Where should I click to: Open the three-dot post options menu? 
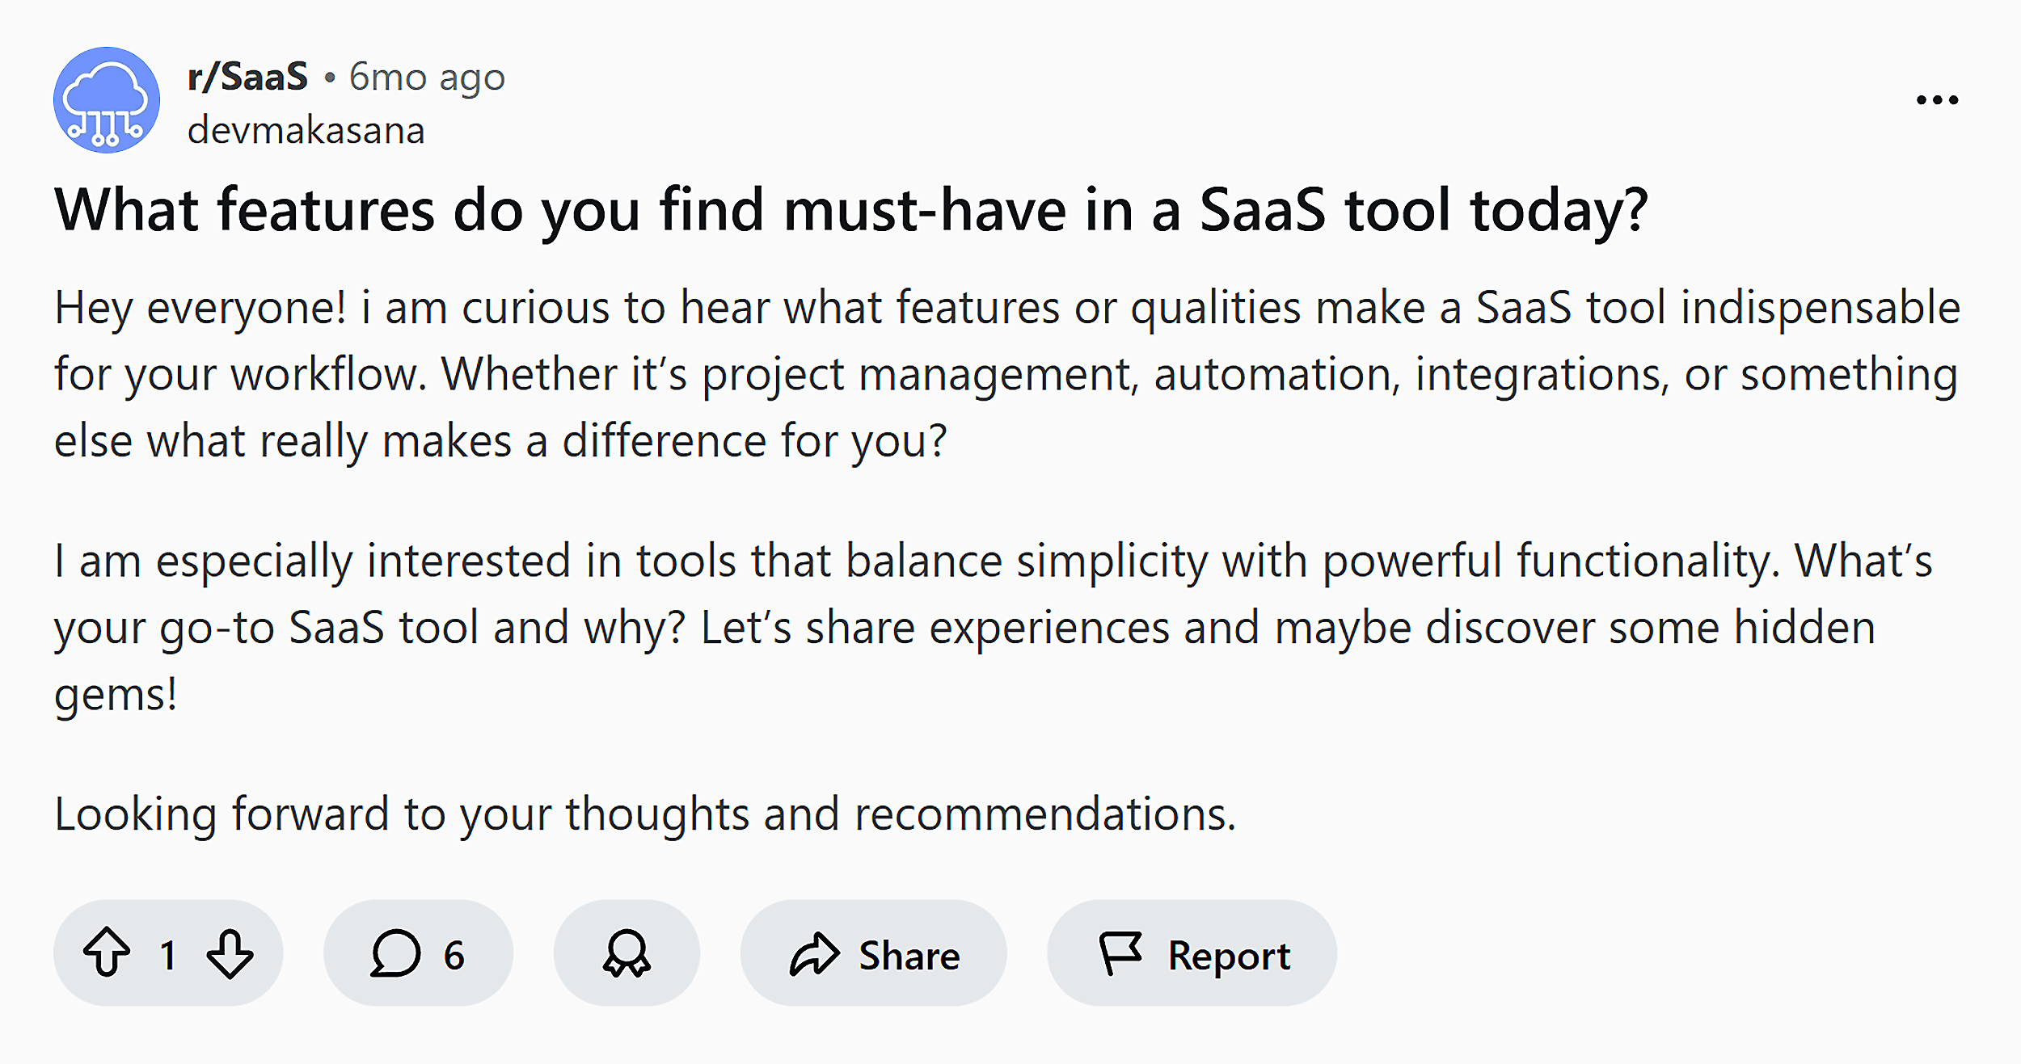tap(1938, 99)
